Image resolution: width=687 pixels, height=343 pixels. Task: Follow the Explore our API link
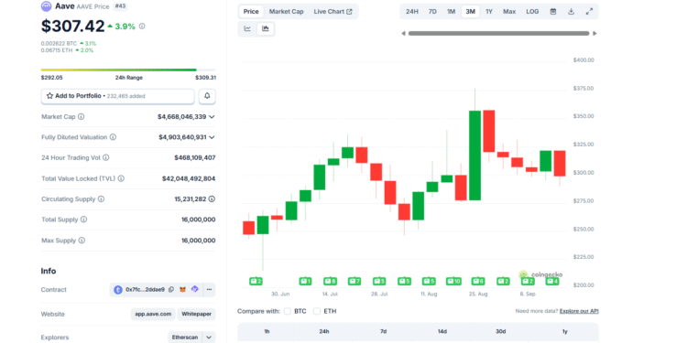[x=579, y=311]
